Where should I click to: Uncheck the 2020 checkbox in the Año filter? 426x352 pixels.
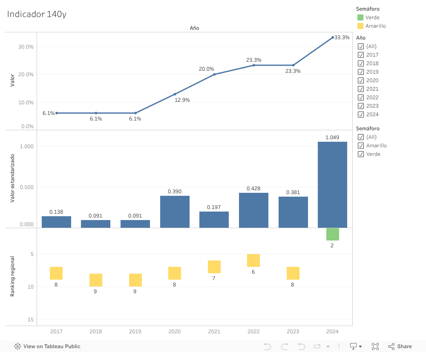pos(360,80)
